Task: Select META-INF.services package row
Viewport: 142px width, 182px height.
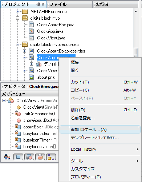Action: tap(49, 12)
